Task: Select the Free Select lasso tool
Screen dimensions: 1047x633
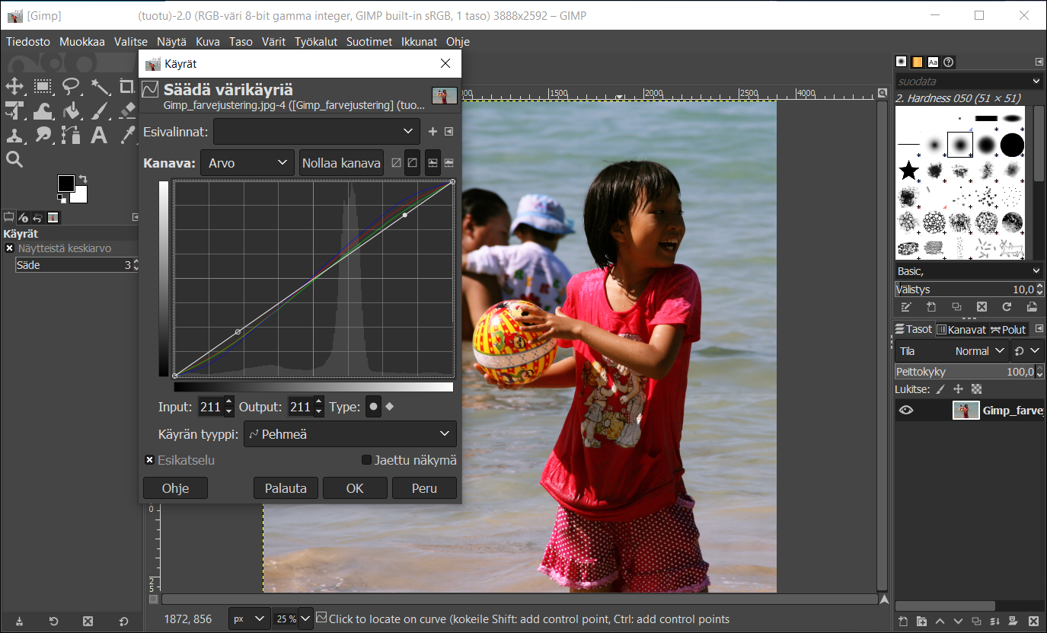Action: (71, 86)
